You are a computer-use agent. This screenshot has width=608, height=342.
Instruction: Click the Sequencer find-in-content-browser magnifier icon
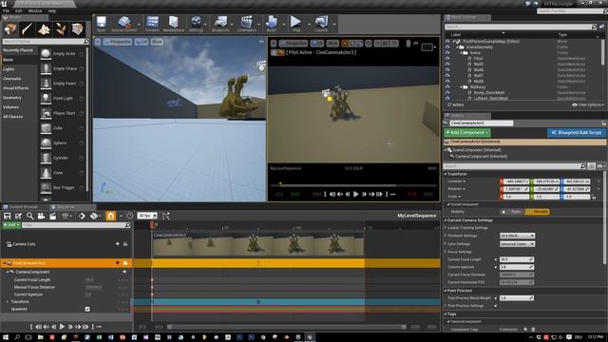[x=29, y=216]
